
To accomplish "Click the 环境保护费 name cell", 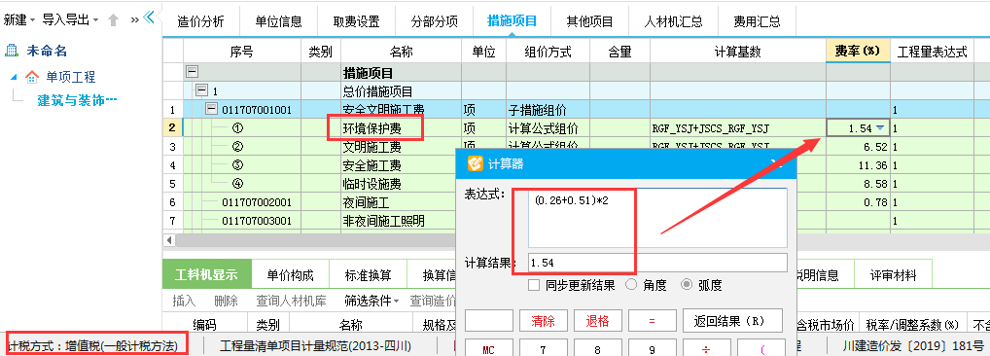I will point(401,128).
